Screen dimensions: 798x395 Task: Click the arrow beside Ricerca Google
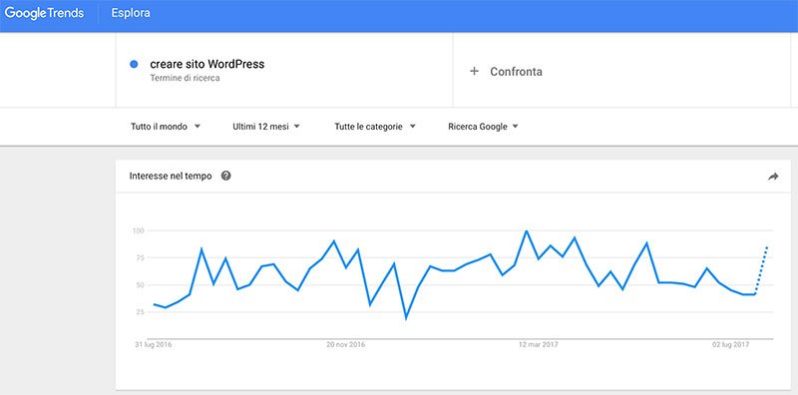click(515, 127)
